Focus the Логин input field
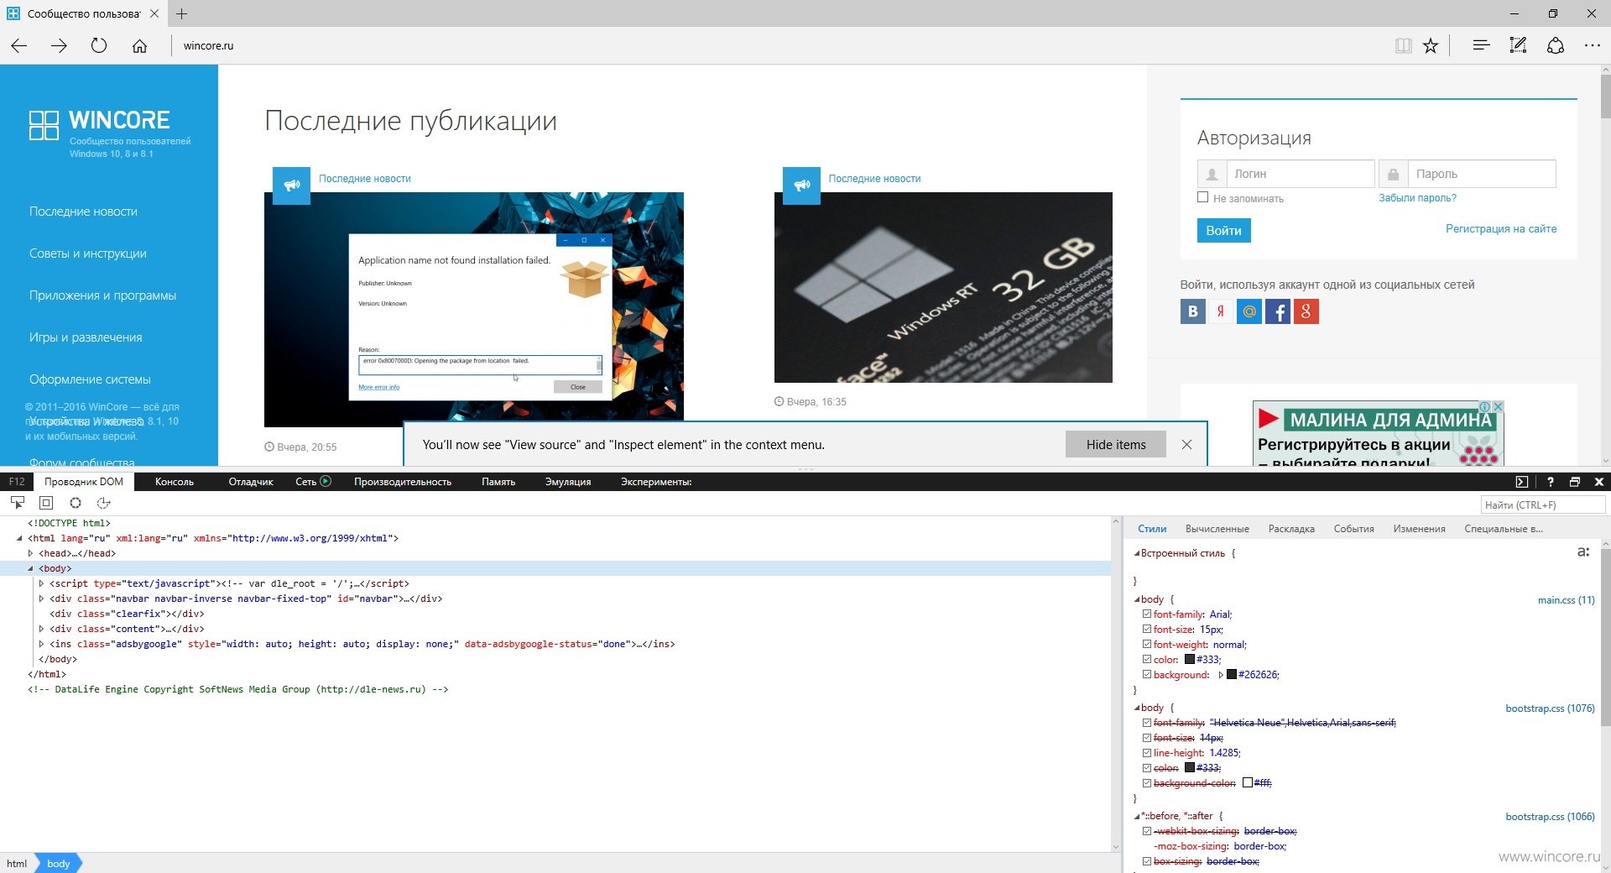The height and width of the screenshot is (873, 1611). coord(1301,174)
